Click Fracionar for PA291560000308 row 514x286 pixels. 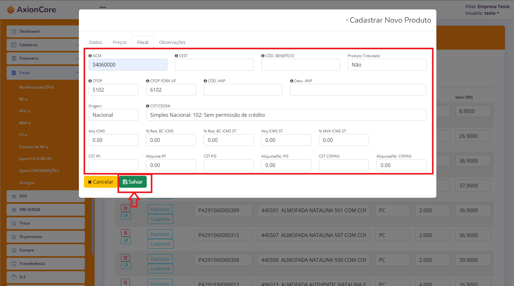coord(160,259)
